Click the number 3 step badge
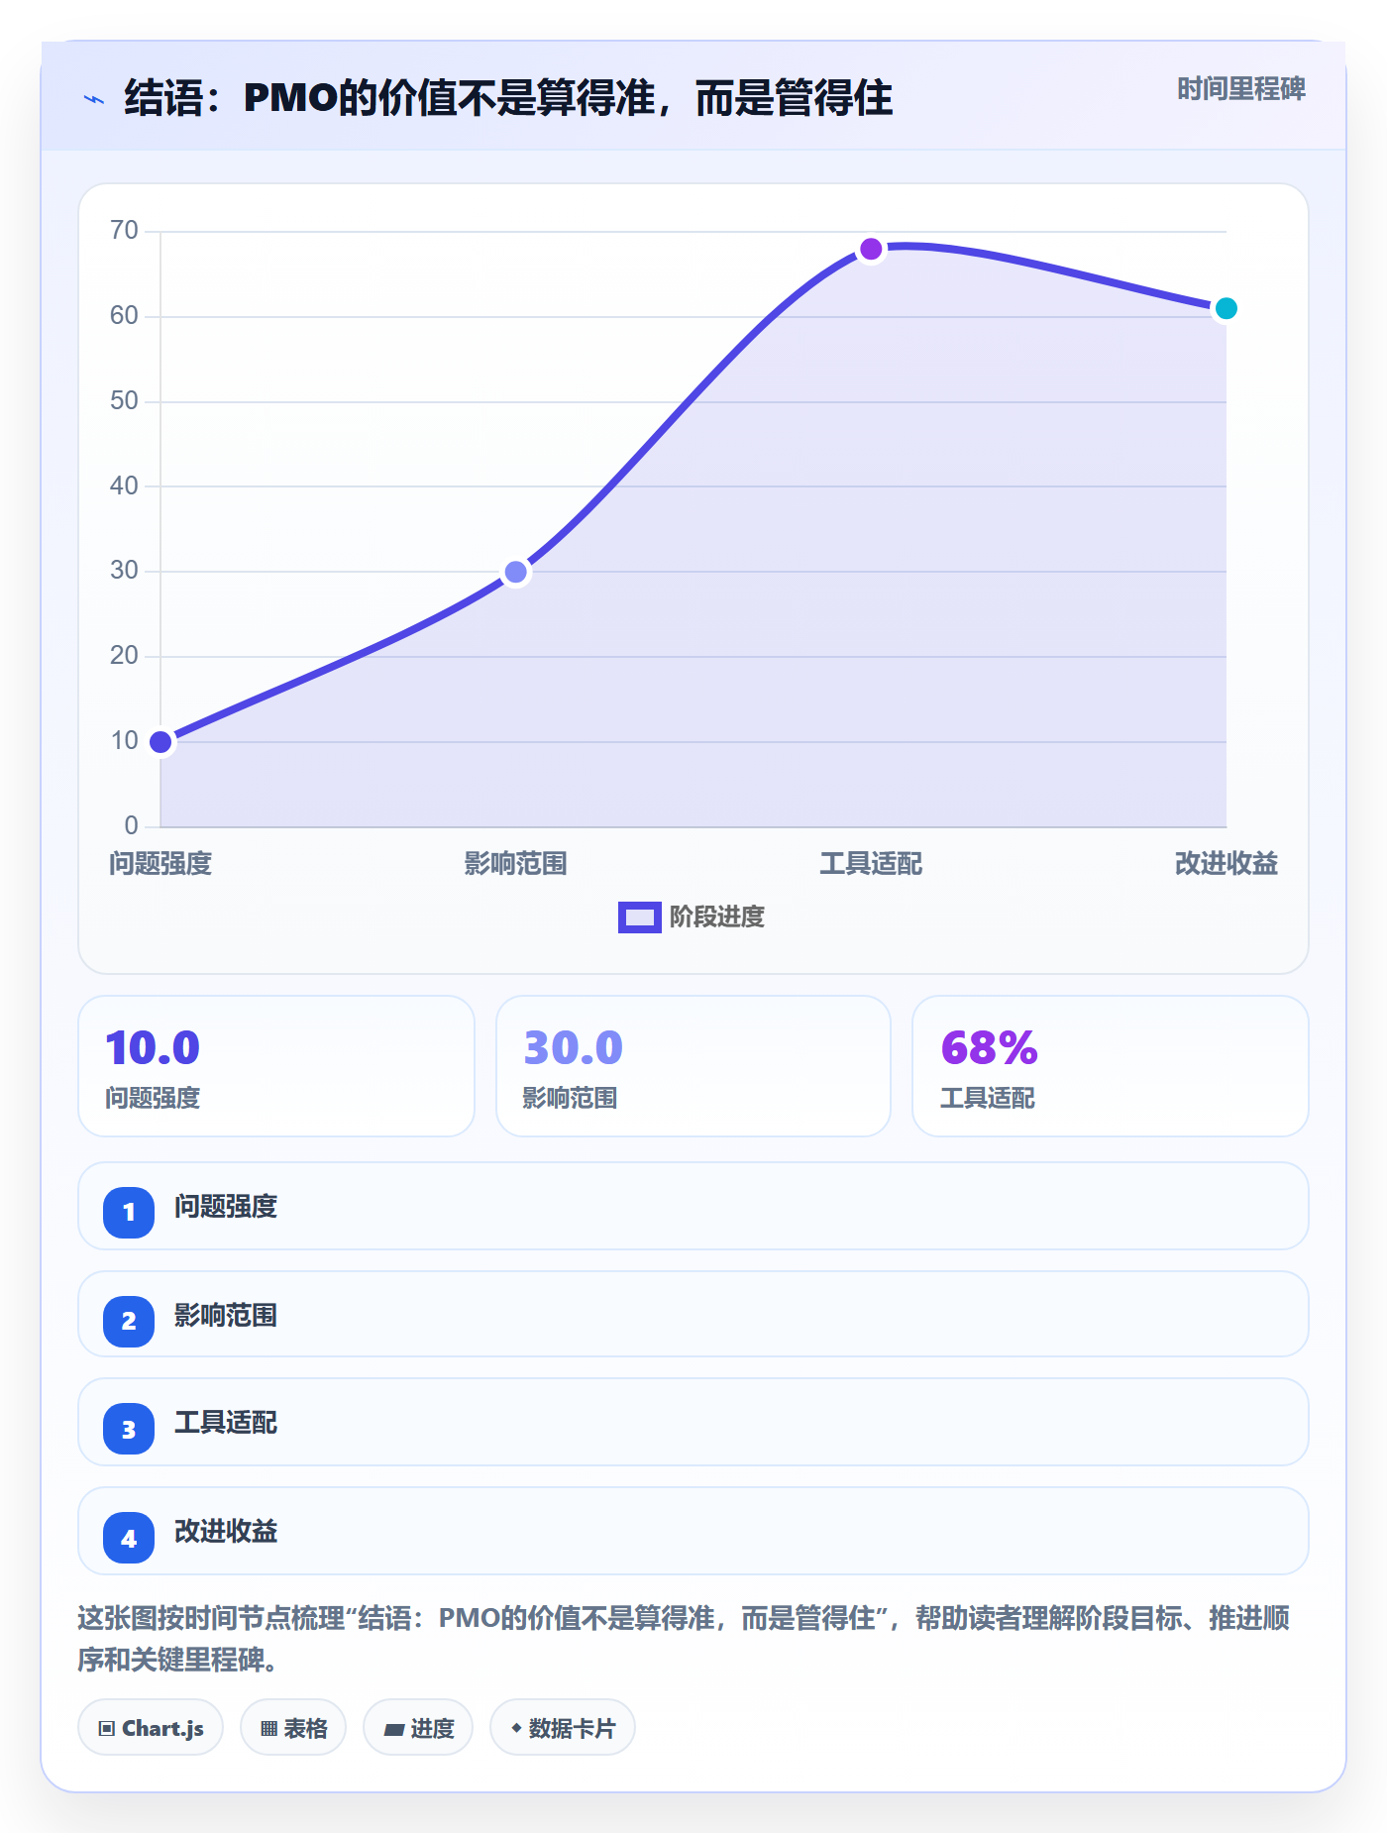Screen dimensions: 1387x1833 point(129,1430)
